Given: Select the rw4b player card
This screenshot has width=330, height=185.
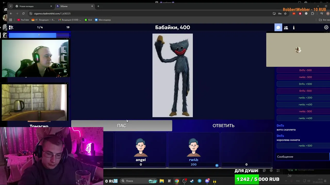Looking at the screenshot, I should 194,150.
